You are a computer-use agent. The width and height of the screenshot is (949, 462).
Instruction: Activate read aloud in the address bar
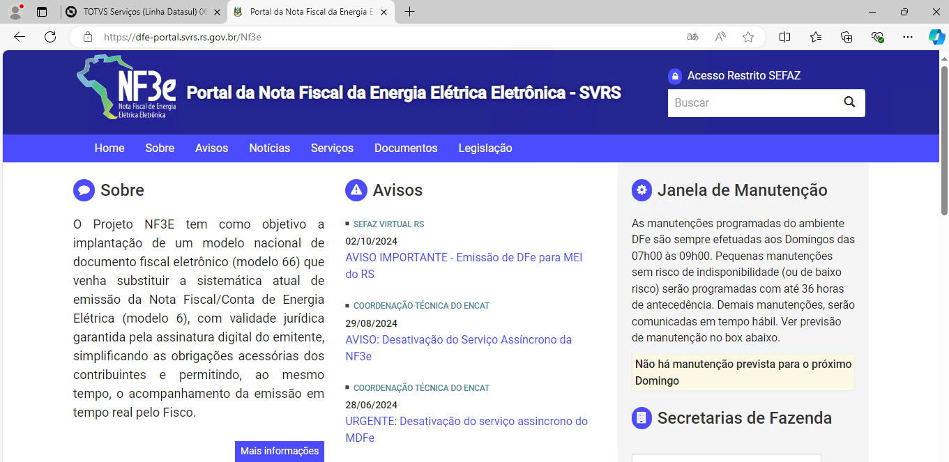click(x=720, y=37)
